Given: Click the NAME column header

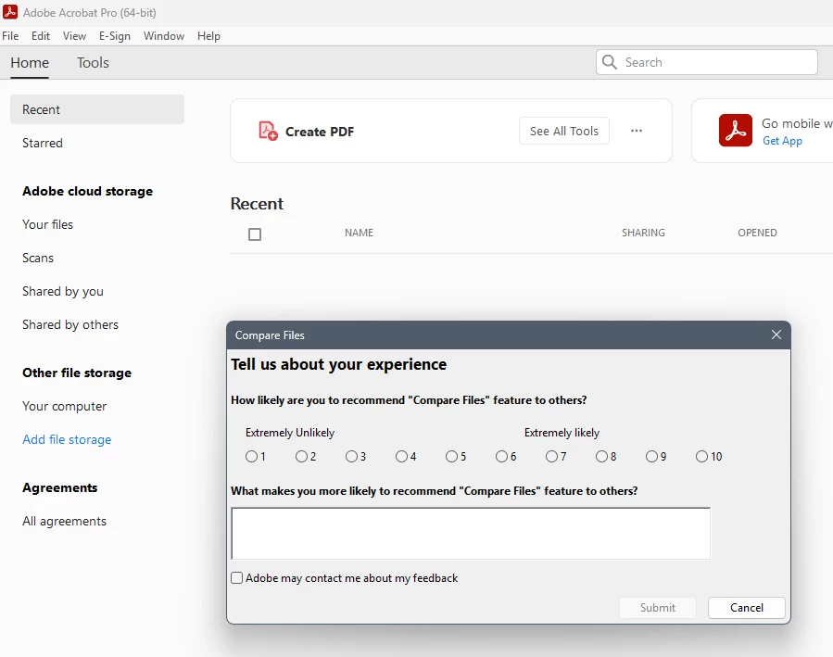Looking at the screenshot, I should click(x=360, y=233).
